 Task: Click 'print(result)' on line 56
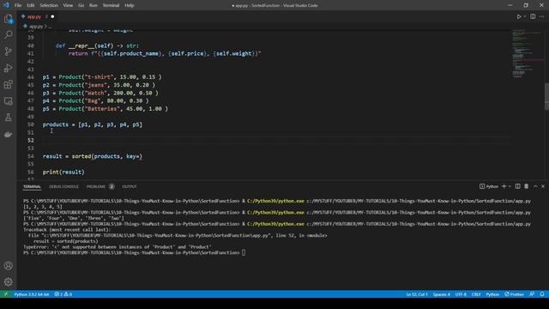(x=63, y=172)
